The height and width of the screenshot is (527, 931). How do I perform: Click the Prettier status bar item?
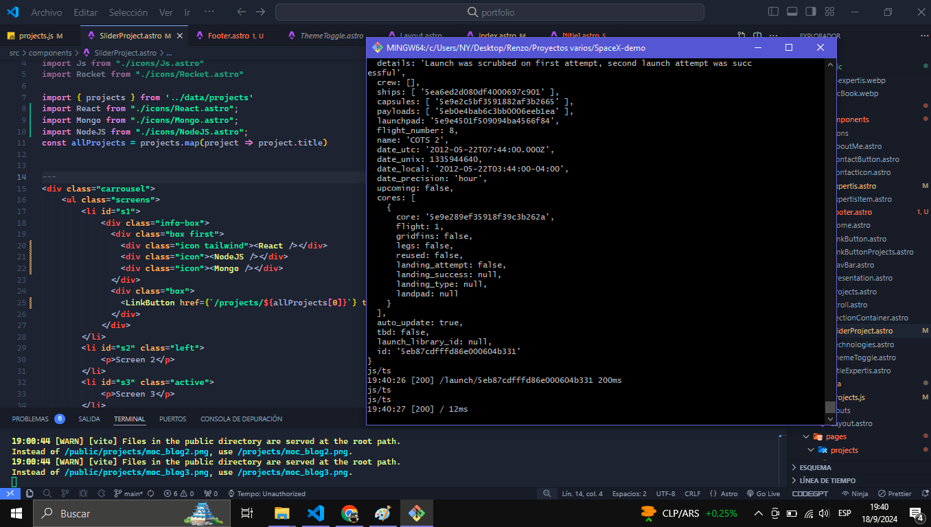click(895, 493)
